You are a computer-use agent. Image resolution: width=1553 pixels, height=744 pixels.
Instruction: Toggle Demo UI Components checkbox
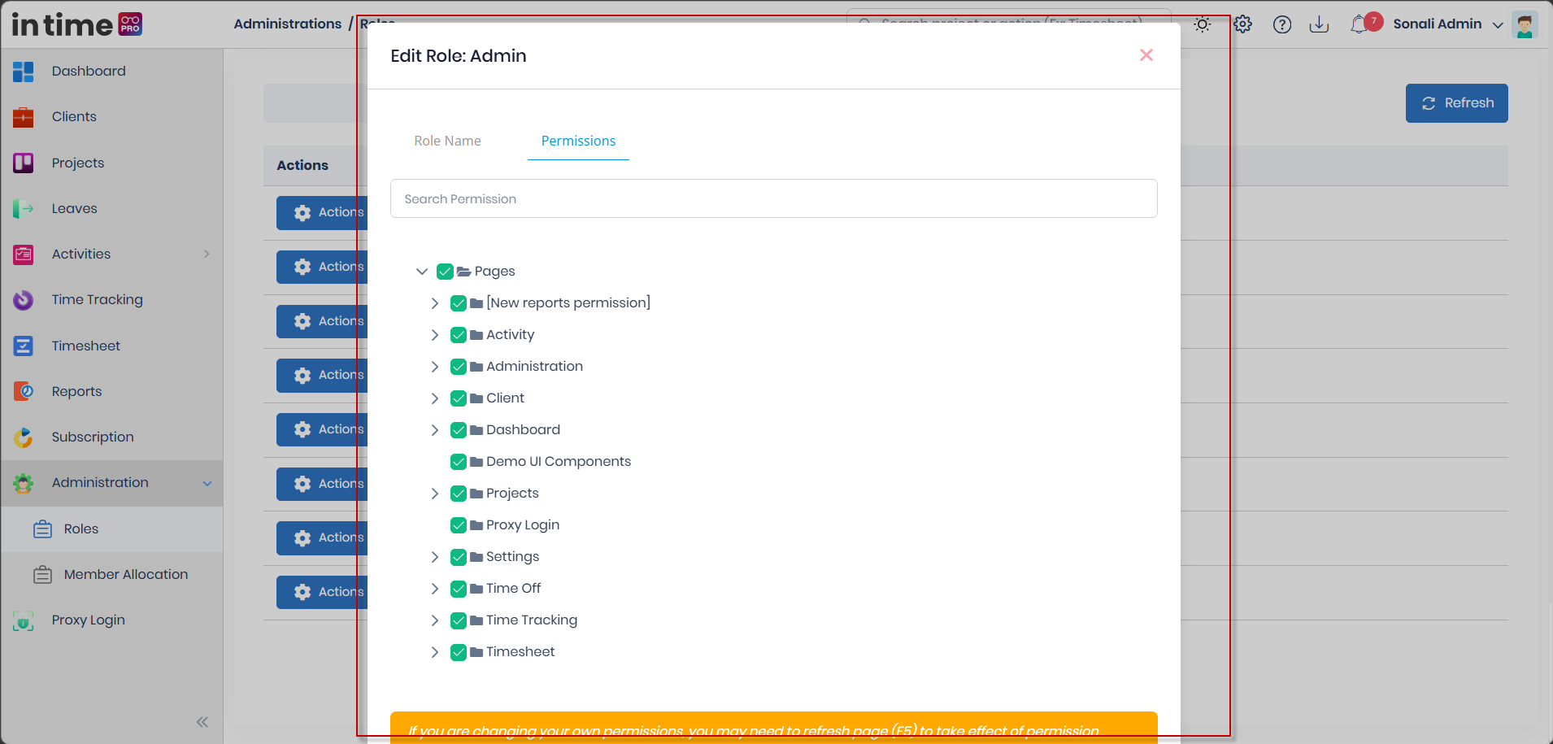click(459, 462)
